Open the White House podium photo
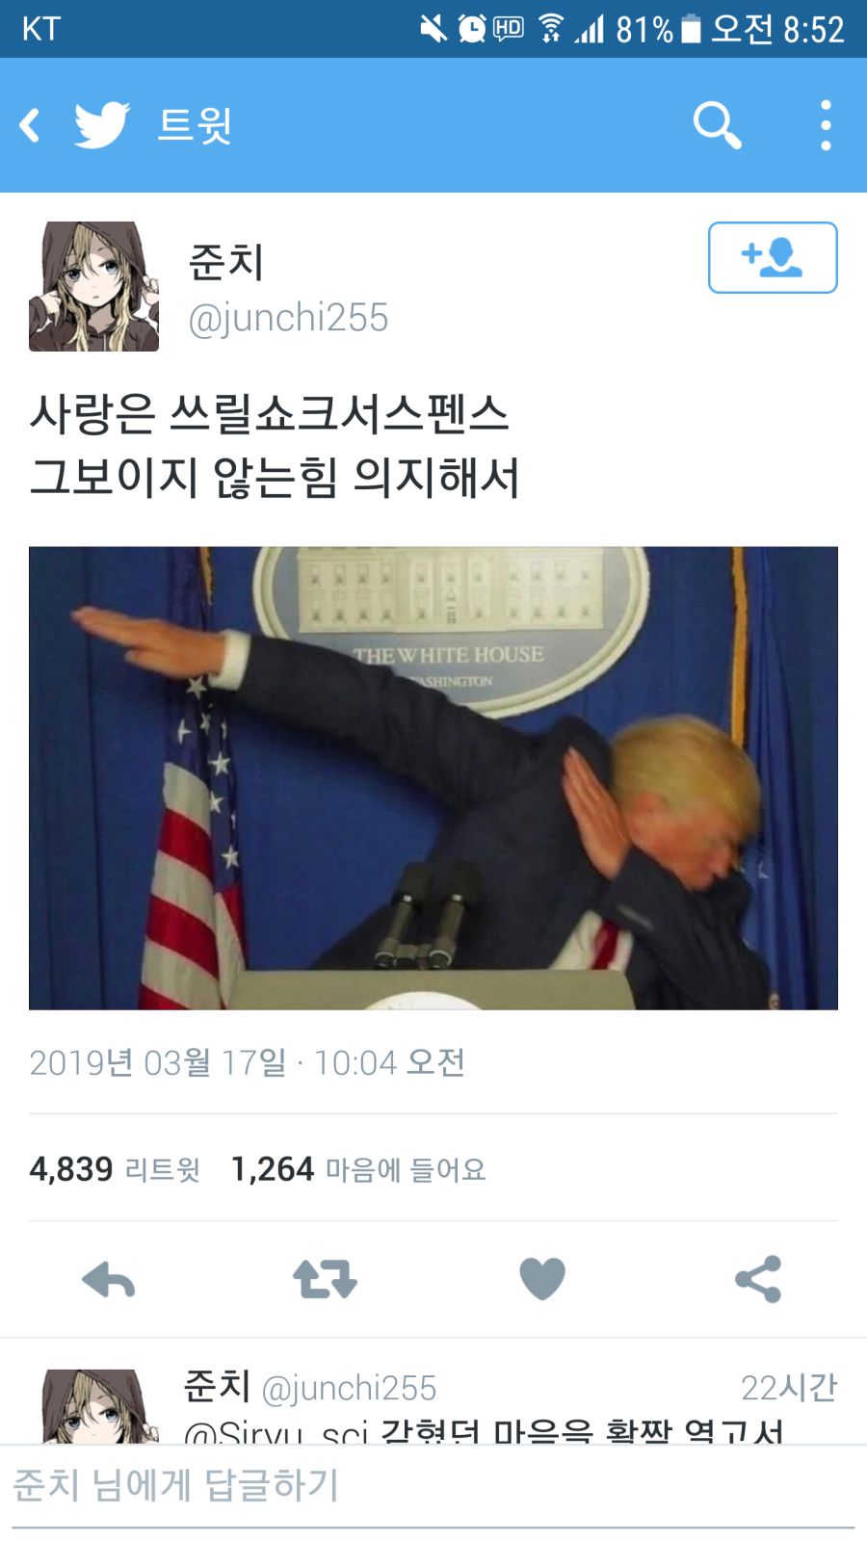This screenshot has height=1541, width=867. 433,778
